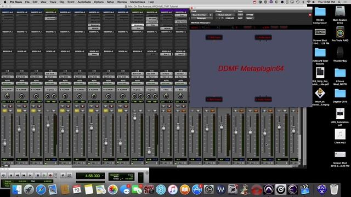Open Notes from the Dock

click(x=89, y=190)
